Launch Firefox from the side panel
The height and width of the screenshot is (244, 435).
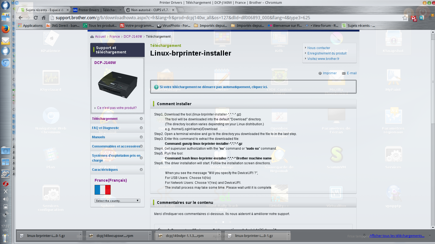[x=5, y=29]
